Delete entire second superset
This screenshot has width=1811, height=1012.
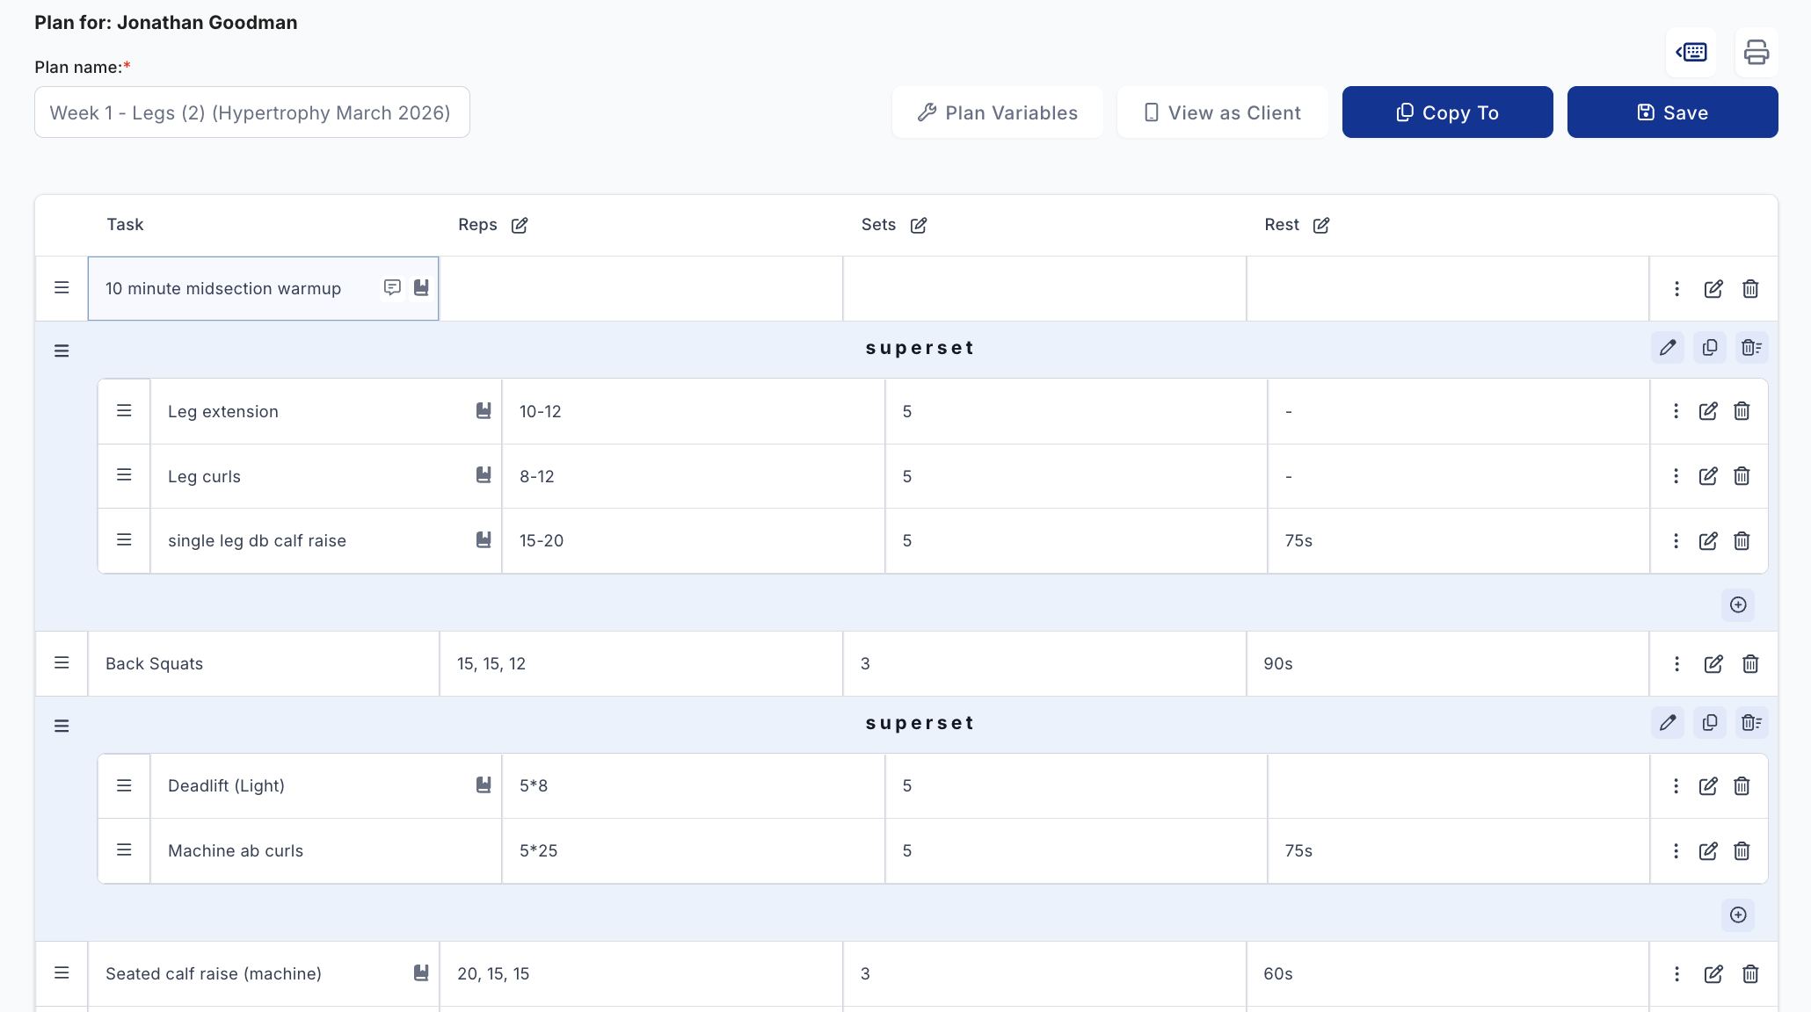coord(1750,723)
